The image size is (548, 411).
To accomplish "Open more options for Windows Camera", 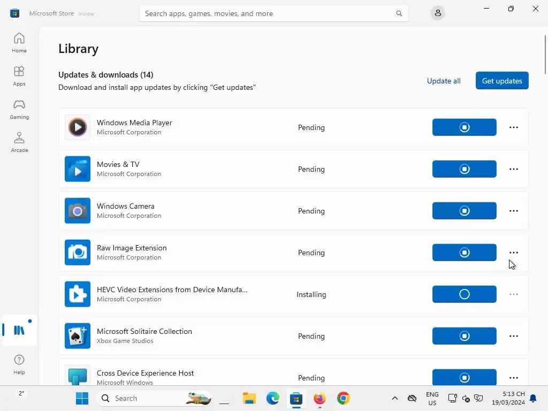I will coord(513,211).
